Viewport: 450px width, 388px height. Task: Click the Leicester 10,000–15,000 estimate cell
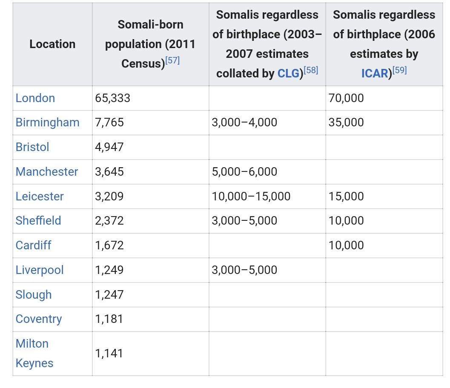[251, 197]
